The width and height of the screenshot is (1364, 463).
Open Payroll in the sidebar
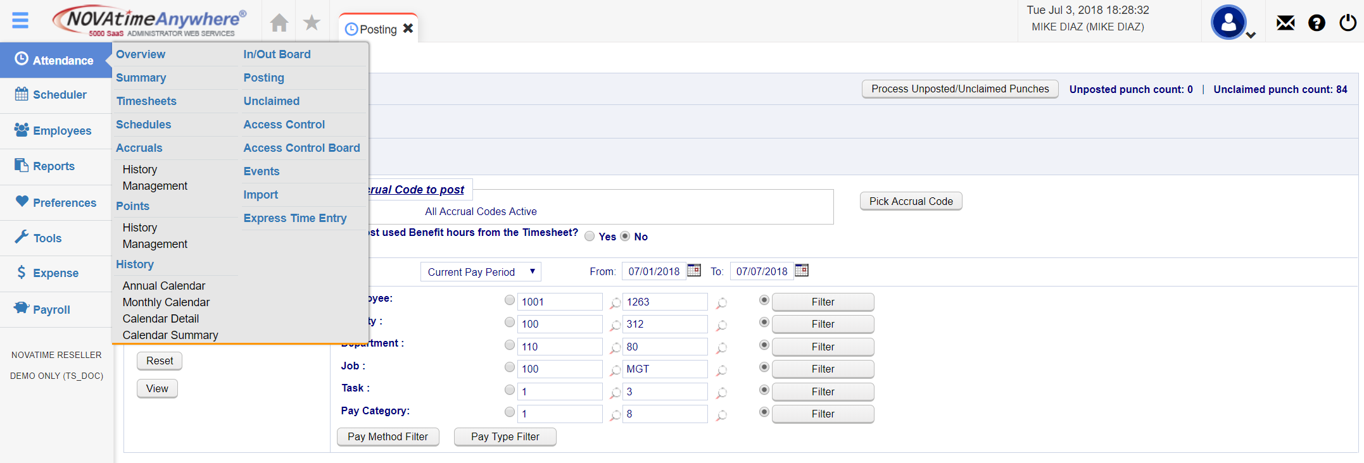[51, 310]
